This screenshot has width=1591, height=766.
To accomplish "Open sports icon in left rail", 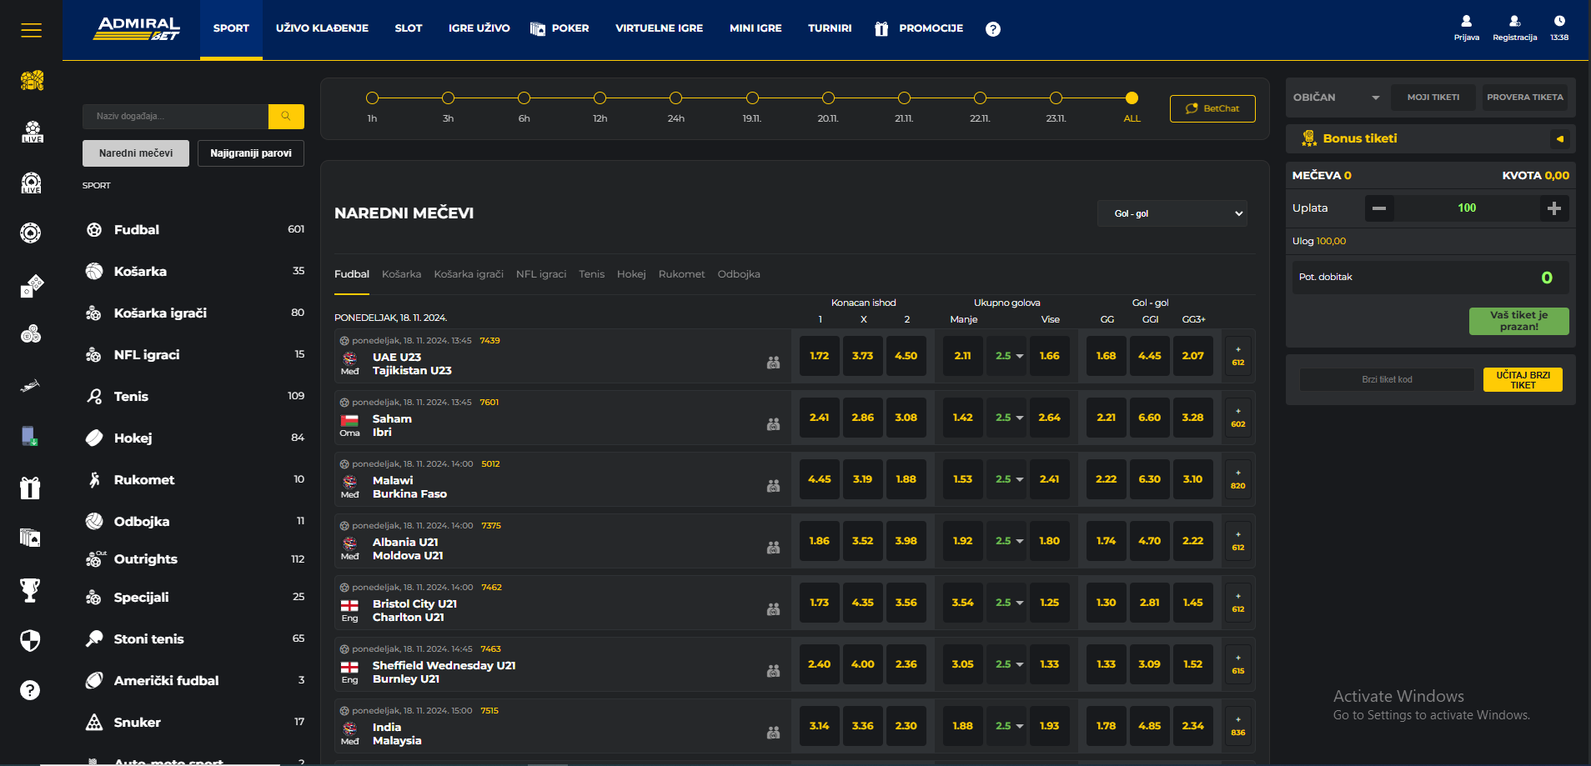I will [x=32, y=81].
